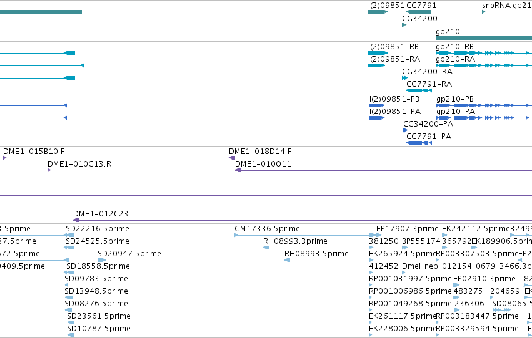Select the CG34200 gene arrow
Viewport: 532px width, 338px height.
404,25
